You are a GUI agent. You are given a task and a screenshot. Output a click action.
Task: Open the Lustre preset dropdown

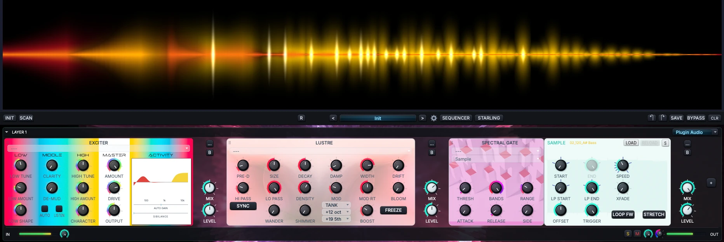click(x=321, y=151)
